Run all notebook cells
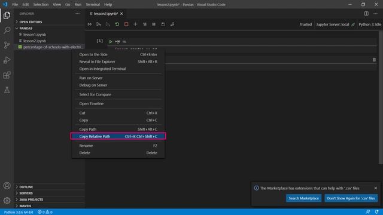Image resolution: width=383 pixels, height=215 pixels. click(x=90, y=24)
